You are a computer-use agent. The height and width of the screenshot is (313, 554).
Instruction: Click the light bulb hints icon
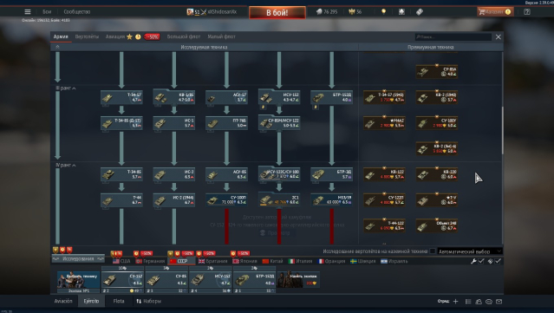[x=383, y=11]
